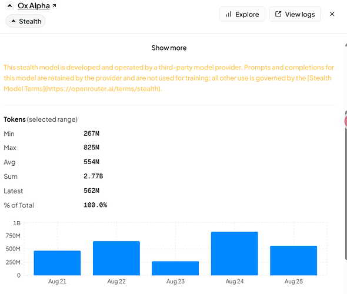Select the Aug 23 bar in chart
Image resolution: width=347 pixels, height=294 pixels.
pyautogui.click(x=175, y=268)
